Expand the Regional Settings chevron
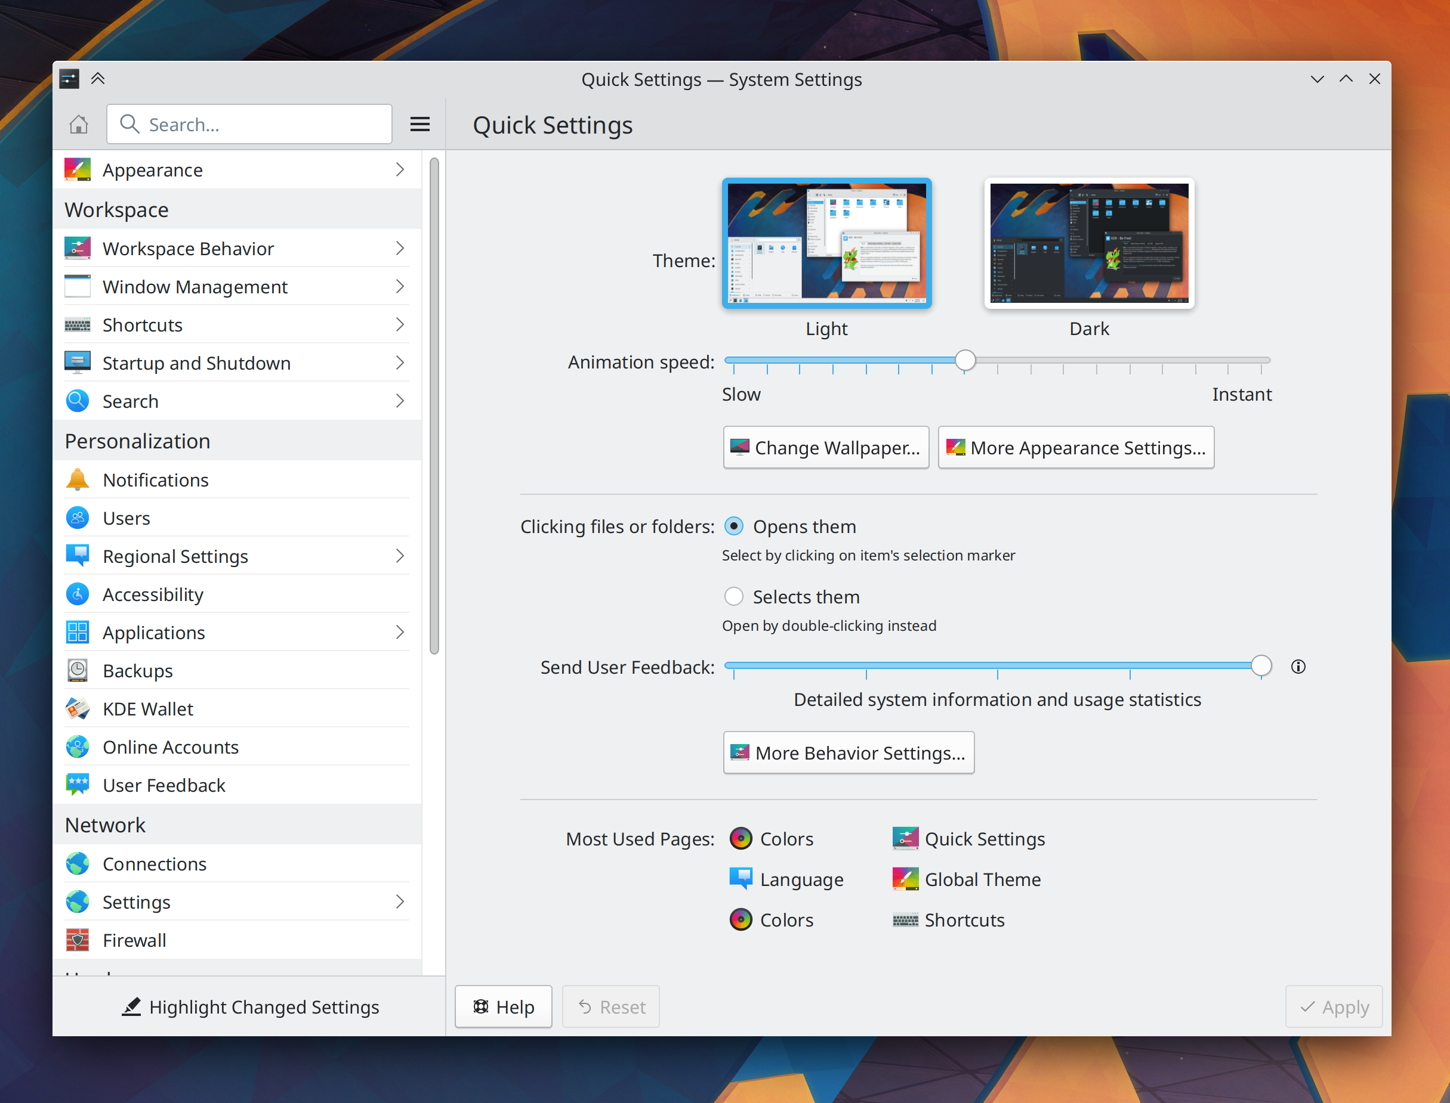 [x=399, y=556]
